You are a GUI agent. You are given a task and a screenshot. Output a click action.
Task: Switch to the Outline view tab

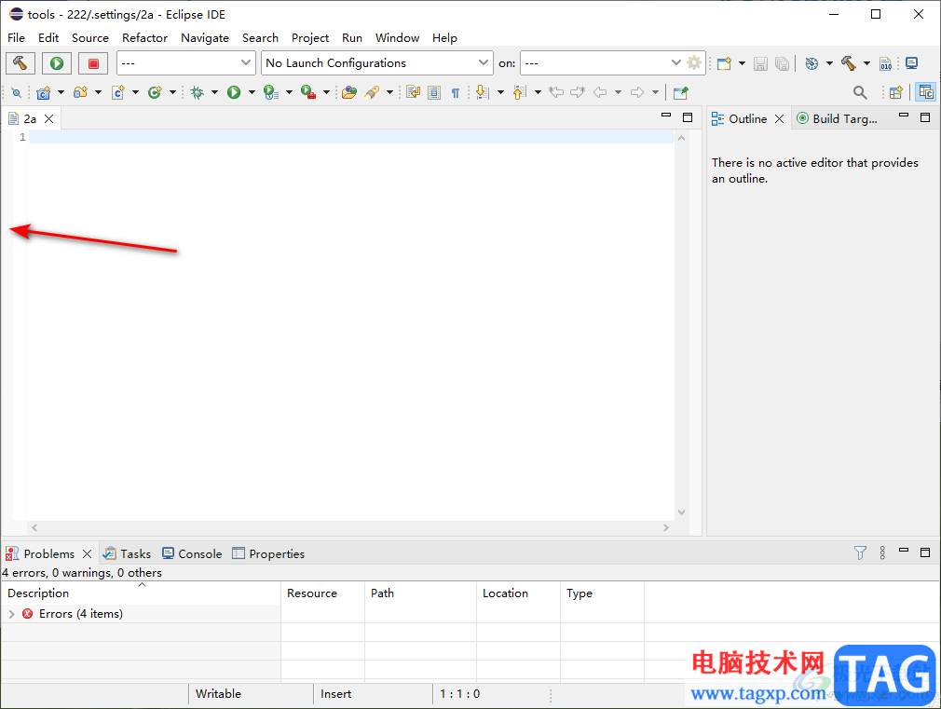(x=747, y=119)
